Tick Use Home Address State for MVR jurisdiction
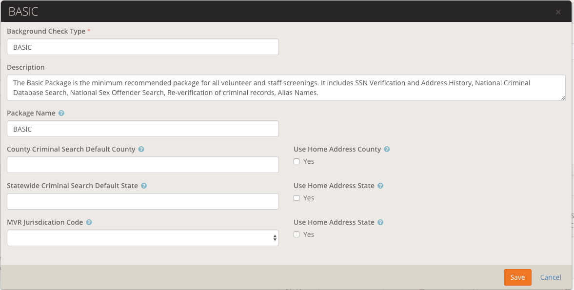Viewport: 574px width, 290px height. coord(297,234)
